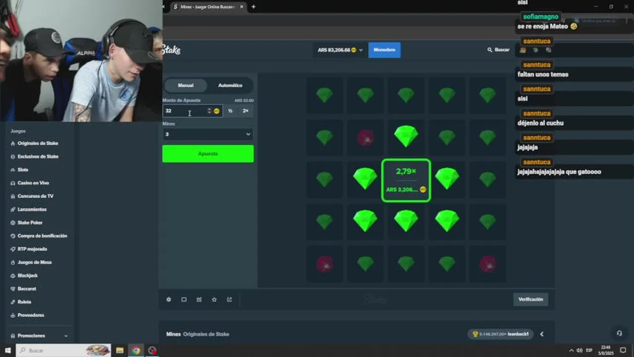Click the Stake logo
634x357 pixels.
click(x=171, y=50)
